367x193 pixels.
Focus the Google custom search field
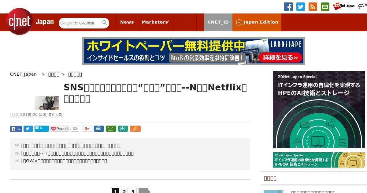pos(80,23)
